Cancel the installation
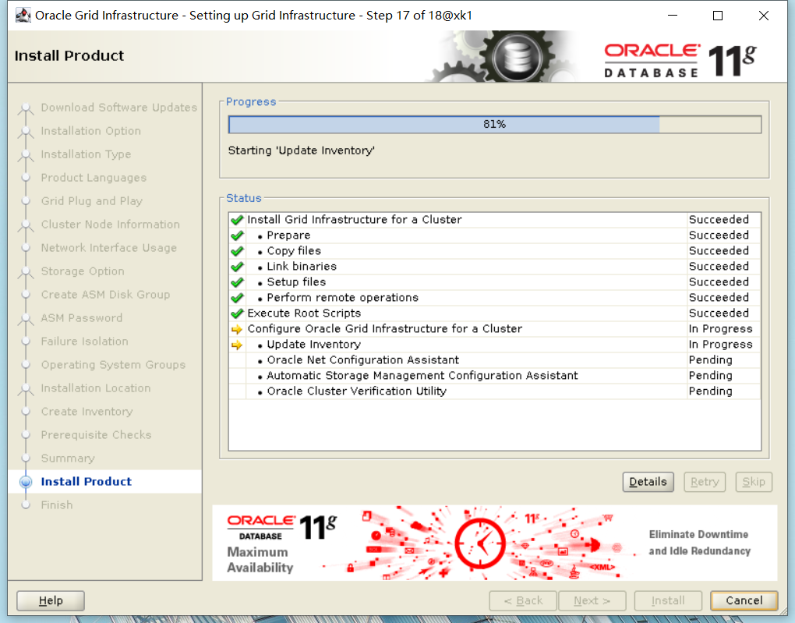This screenshot has width=795, height=623. (744, 600)
